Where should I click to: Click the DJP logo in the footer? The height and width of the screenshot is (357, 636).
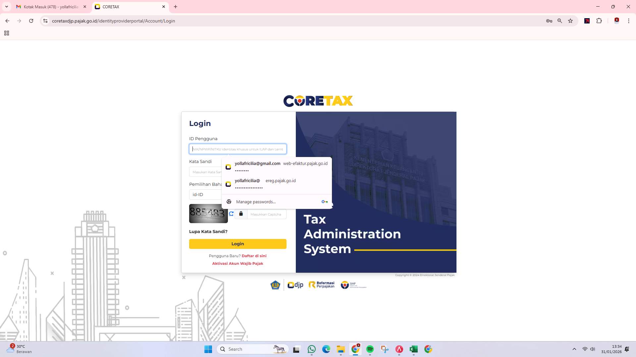(x=295, y=285)
